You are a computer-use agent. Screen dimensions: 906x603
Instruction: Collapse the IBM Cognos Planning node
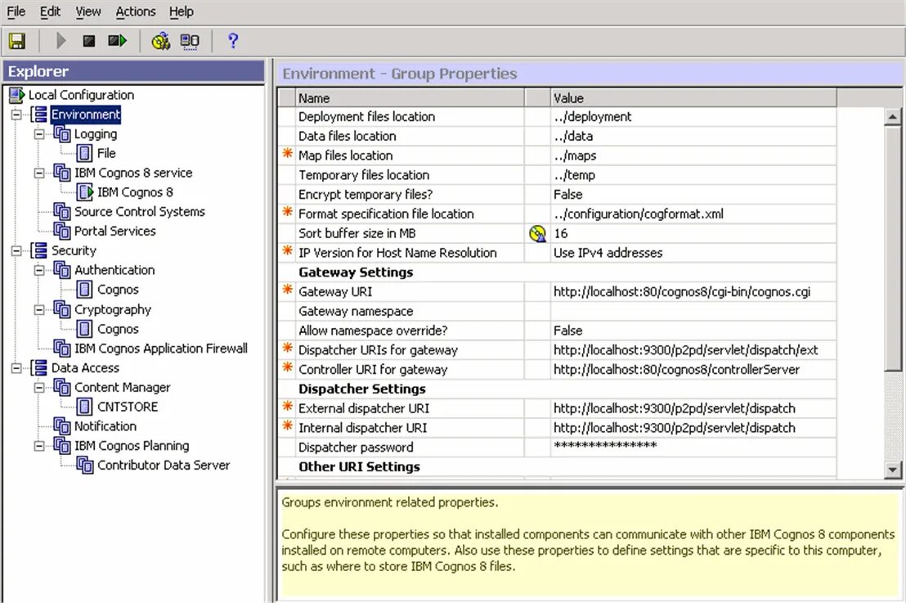[38, 446]
